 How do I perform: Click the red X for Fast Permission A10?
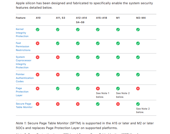pos(38,43)
